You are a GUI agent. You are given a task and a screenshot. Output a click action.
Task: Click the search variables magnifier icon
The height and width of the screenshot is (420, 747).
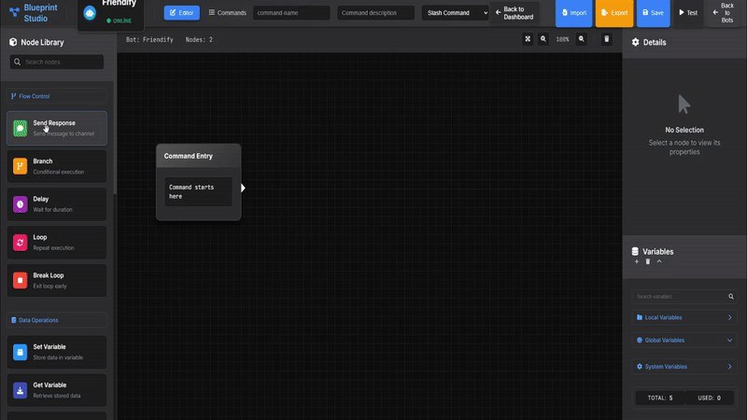tap(731, 296)
